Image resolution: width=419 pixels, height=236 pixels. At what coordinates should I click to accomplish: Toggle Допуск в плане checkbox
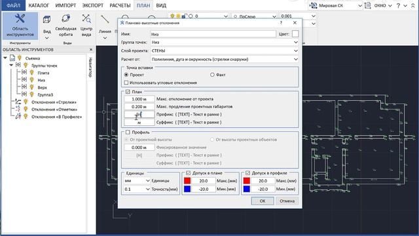(x=188, y=173)
